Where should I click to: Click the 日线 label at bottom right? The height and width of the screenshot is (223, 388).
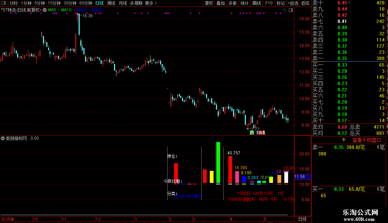pos(303,219)
